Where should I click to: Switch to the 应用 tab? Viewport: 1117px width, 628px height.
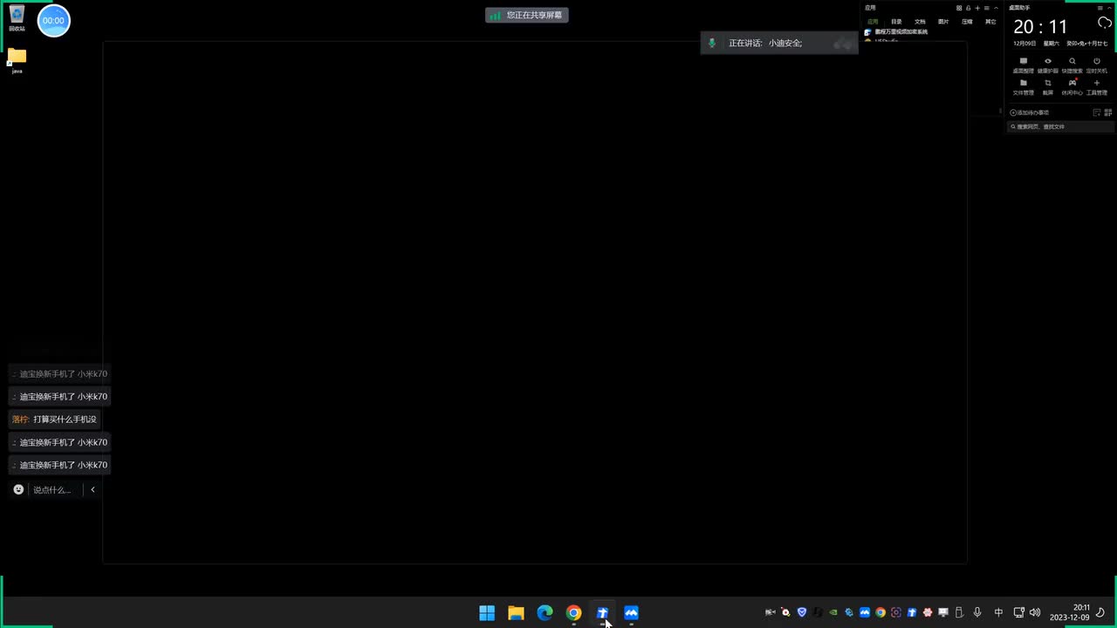[873, 22]
